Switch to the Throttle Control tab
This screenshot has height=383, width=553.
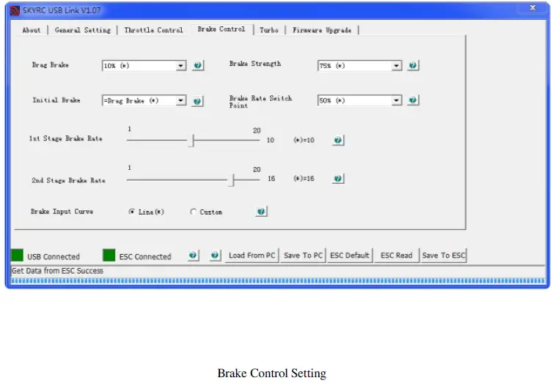pyautogui.click(x=154, y=30)
